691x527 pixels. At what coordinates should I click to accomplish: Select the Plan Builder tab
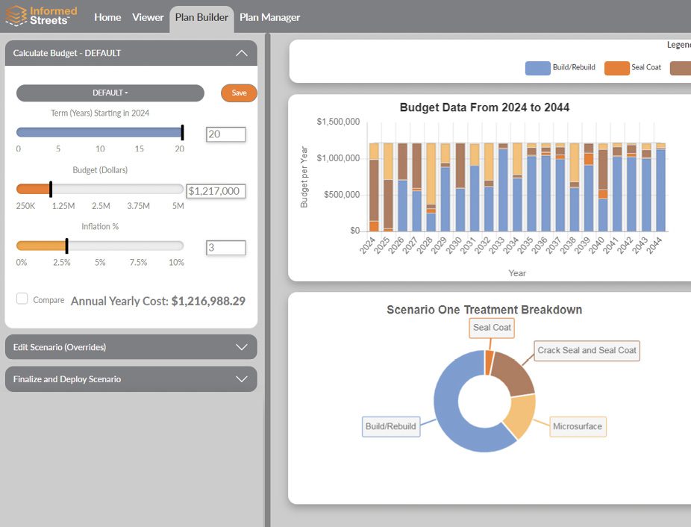pos(201,17)
